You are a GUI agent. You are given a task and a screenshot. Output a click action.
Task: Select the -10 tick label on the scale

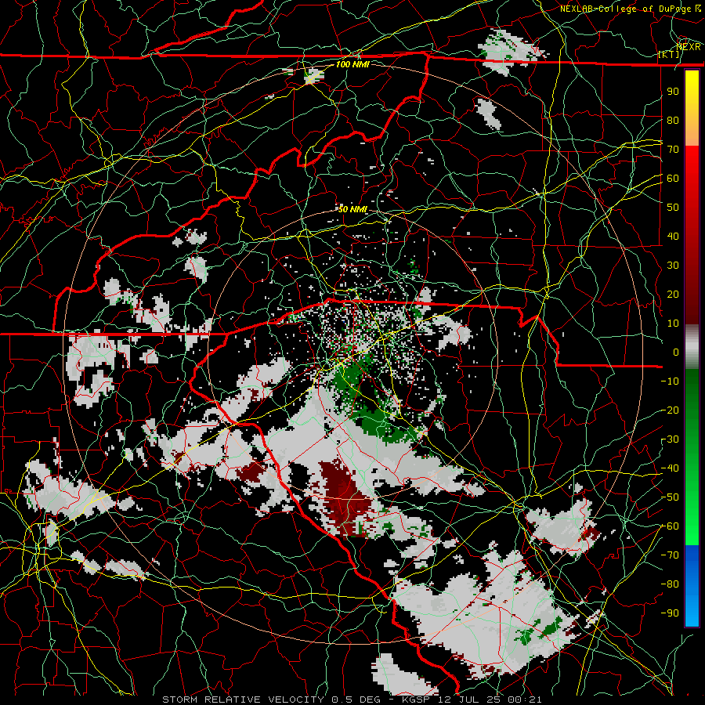670,381
